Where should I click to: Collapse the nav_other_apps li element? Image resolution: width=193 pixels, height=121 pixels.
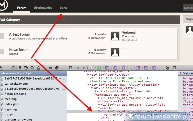pos(99,112)
